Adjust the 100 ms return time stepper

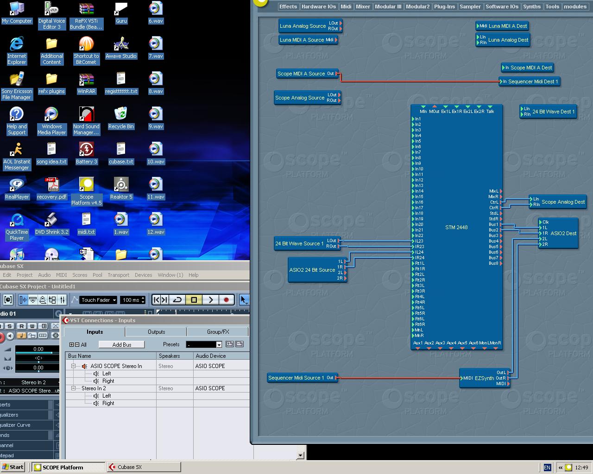[x=143, y=300]
